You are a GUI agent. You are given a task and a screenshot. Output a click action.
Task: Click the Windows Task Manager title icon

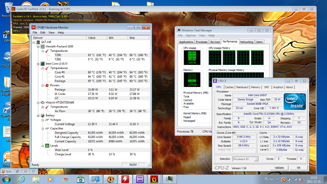pyautogui.click(x=179, y=30)
